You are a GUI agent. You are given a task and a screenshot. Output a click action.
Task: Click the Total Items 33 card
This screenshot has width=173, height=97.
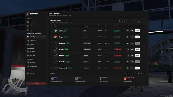click(x=61, y=79)
